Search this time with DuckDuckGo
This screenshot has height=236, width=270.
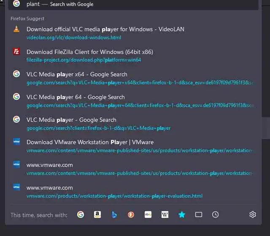point(131,215)
